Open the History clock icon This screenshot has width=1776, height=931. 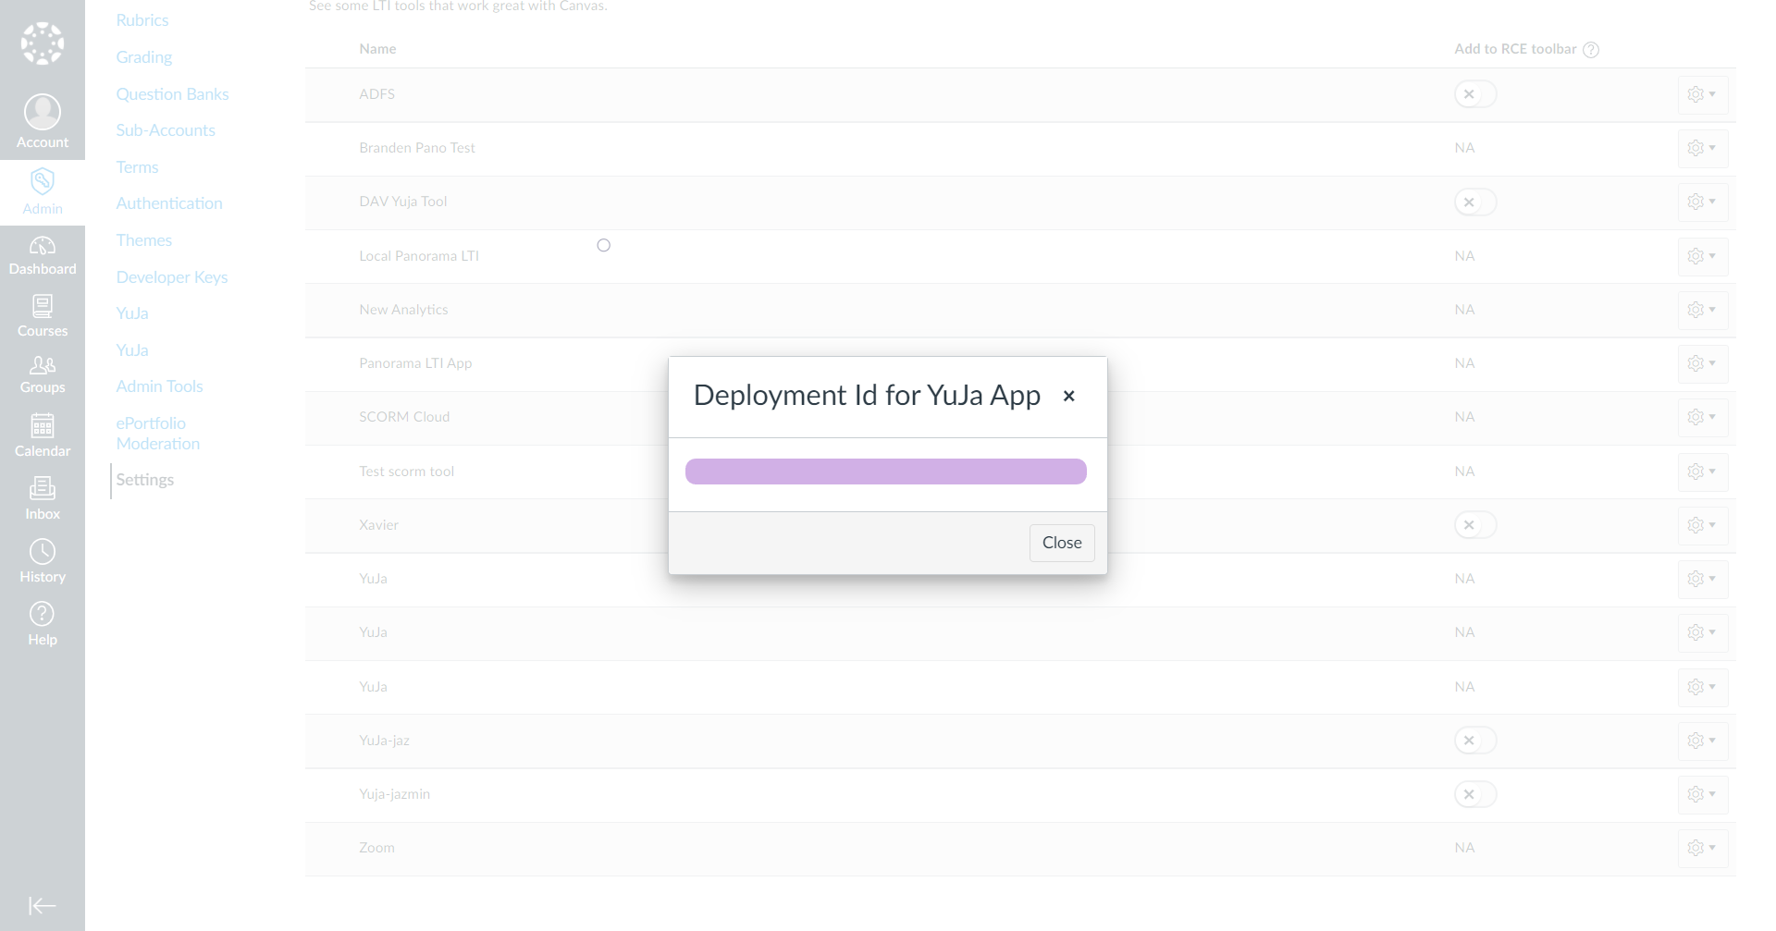point(43,552)
